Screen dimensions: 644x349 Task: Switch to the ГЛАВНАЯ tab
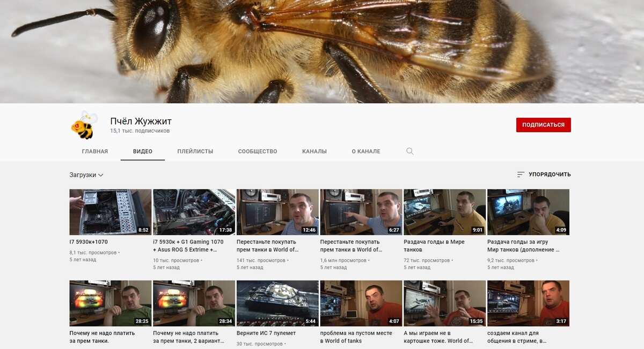[95, 151]
